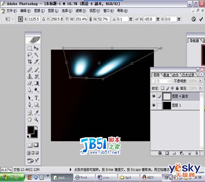Open the 填充 fill slider arrow
Viewport: 205px width, 182px height.
(x=200, y=88)
